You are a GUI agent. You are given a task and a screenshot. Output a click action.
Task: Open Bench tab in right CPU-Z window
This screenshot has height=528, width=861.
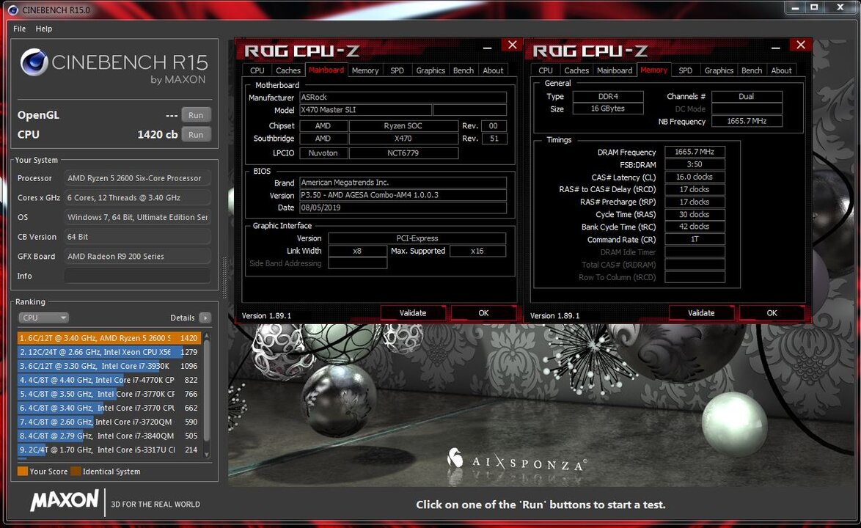click(752, 70)
